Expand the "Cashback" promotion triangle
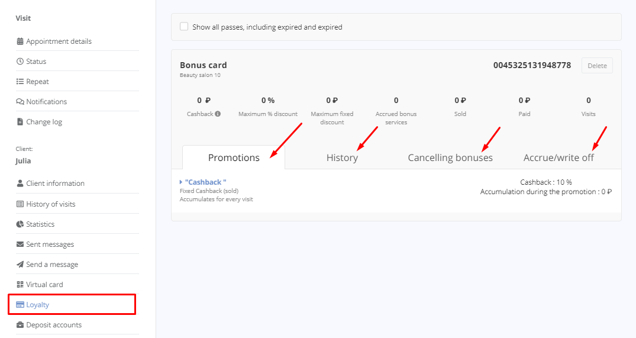Image resolution: width=636 pixels, height=338 pixels. click(x=181, y=182)
